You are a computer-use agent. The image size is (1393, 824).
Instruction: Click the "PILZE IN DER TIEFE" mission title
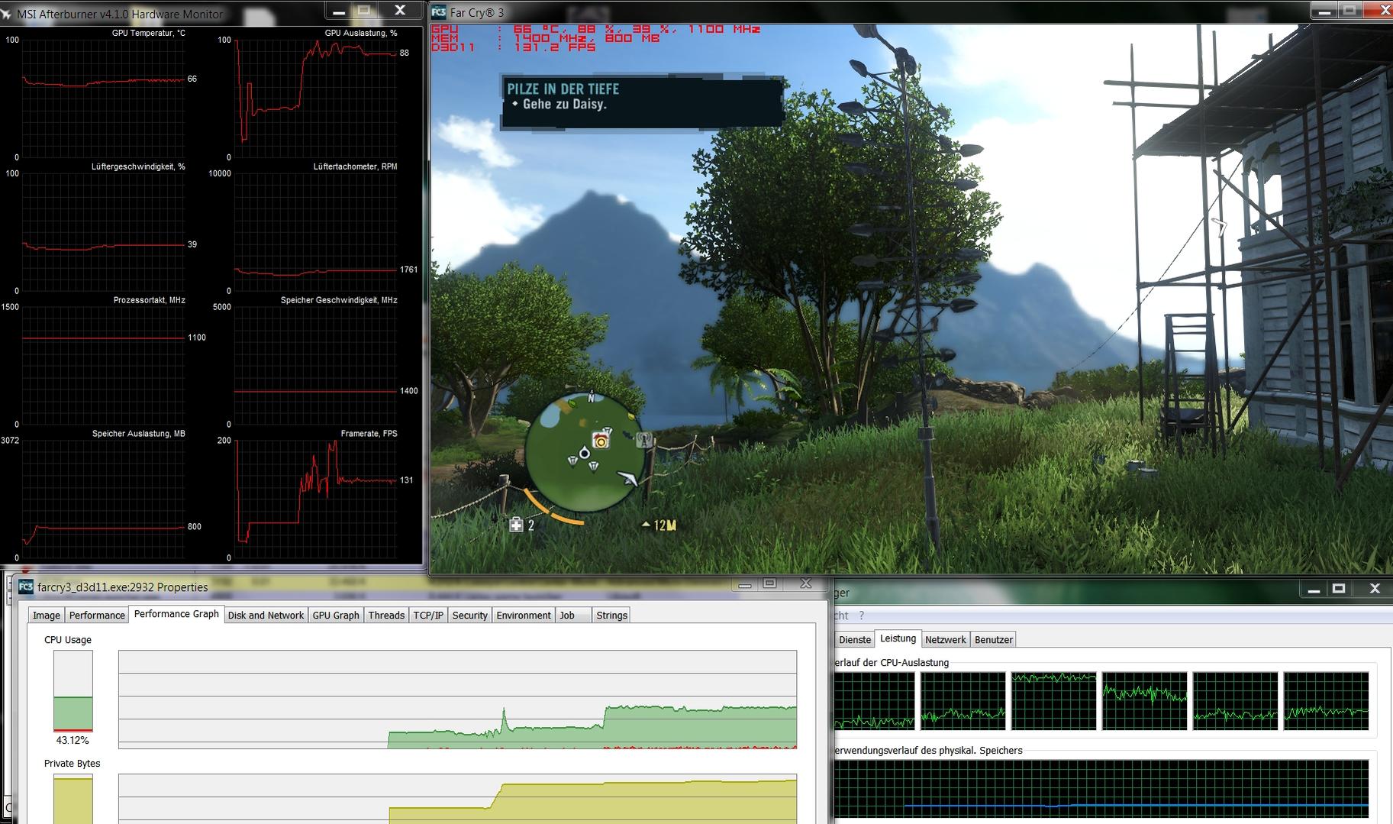(563, 89)
